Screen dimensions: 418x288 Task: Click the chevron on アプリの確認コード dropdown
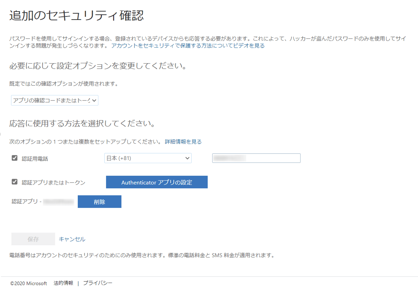[94, 100]
